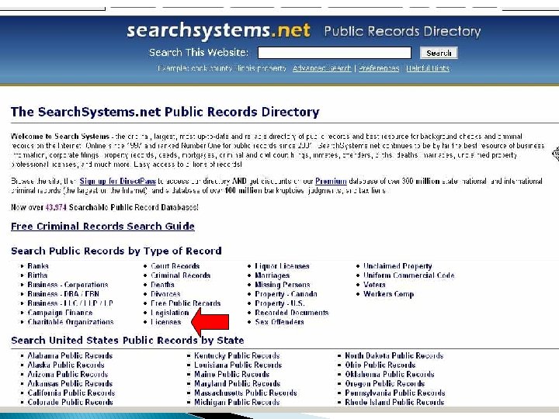Viewport: 559px width, 419px height.
Task: Open Kentucky Public Records
Action: pyautogui.click(x=237, y=355)
